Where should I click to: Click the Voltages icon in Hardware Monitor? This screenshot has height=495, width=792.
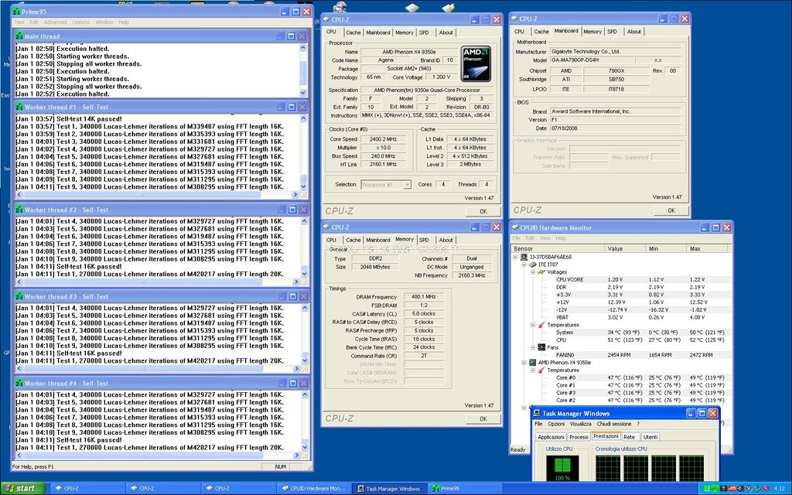[x=541, y=271]
